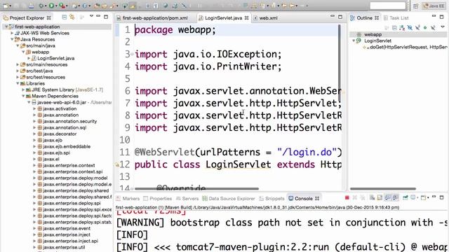Toggle Show Console on Standard Out change
Screen dimensions: 449x252
point(388,197)
